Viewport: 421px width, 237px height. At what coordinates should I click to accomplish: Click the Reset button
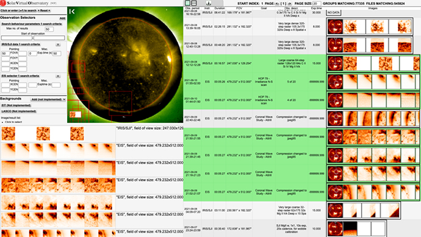click(x=44, y=10)
